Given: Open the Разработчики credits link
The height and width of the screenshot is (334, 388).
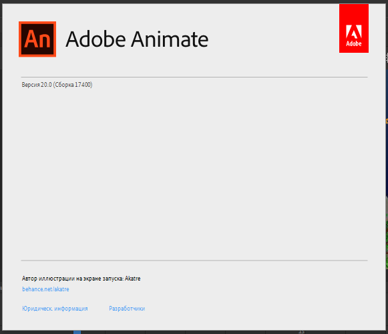Looking at the screenshot, I should (x=127, y=309).
